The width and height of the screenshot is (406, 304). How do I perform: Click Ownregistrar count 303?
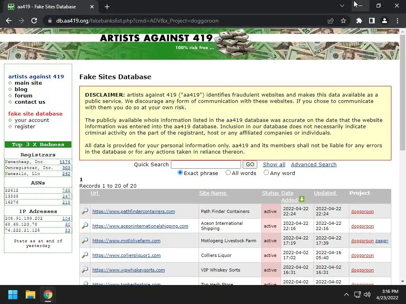pos(66,168)
